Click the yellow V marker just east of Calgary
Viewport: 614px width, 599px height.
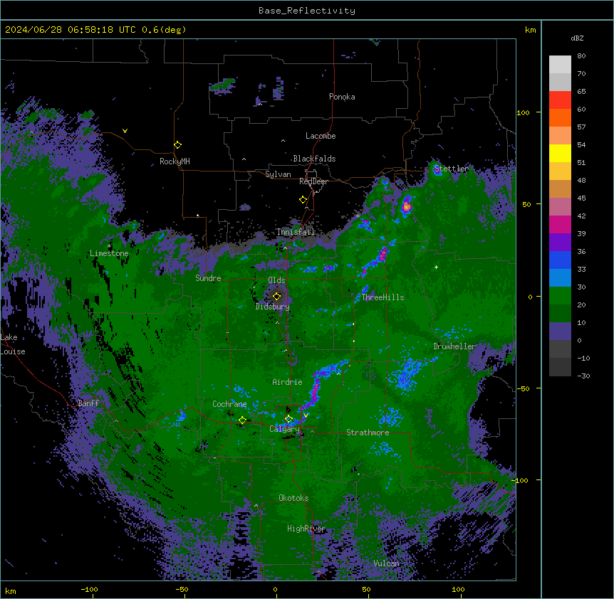pyautogui.click(x=306, y=415)
